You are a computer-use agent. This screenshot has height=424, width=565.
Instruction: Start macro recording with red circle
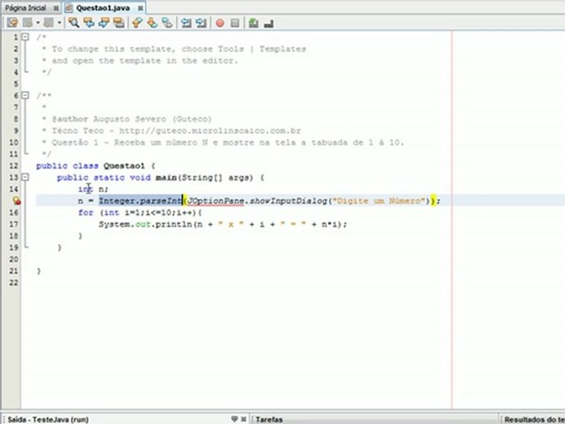pos(220,23)
